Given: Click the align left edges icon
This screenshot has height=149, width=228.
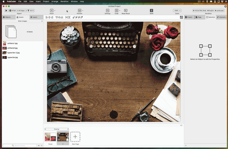Looking at the screenshot, I should pyautogui.click(x=46, y=17).
